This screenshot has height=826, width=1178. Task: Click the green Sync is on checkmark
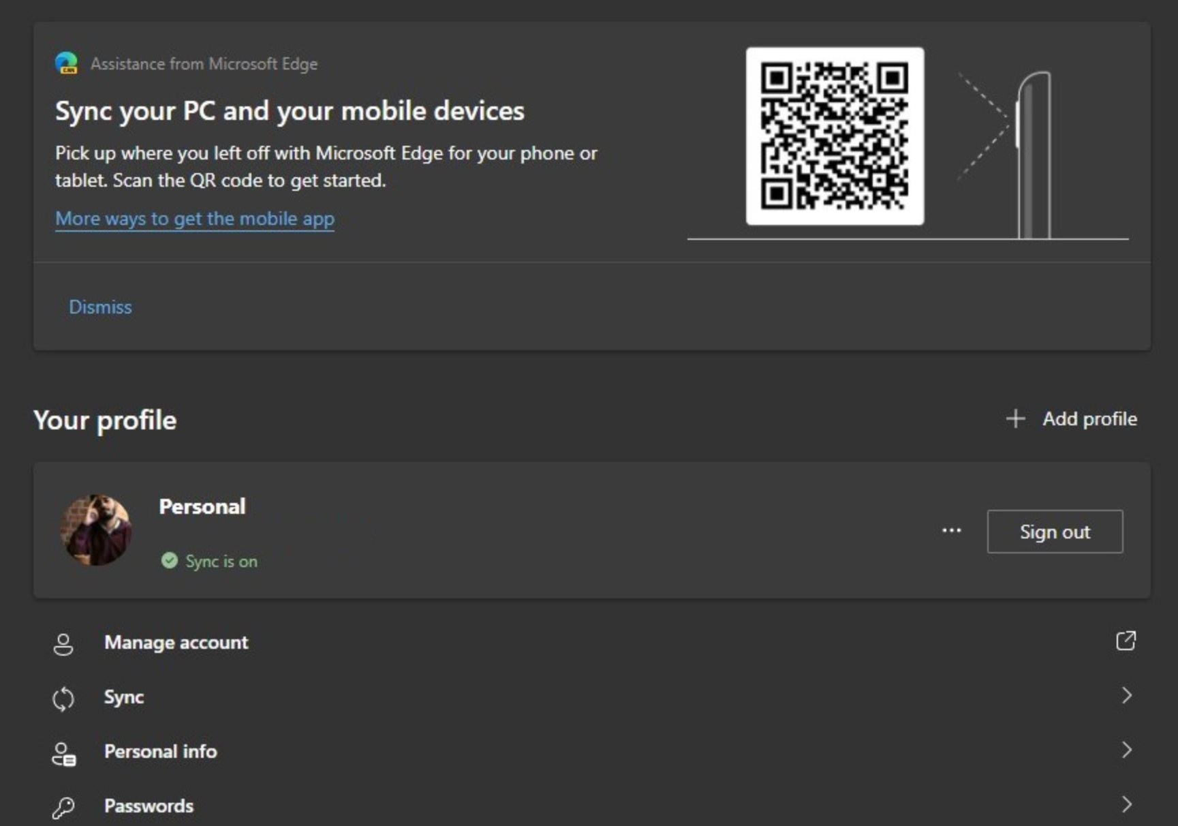(x=169, y=561)
